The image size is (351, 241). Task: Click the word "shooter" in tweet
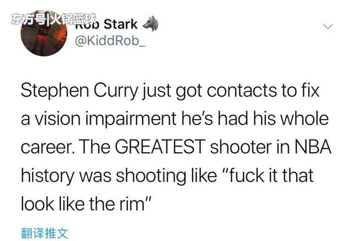tap(250, 147)
